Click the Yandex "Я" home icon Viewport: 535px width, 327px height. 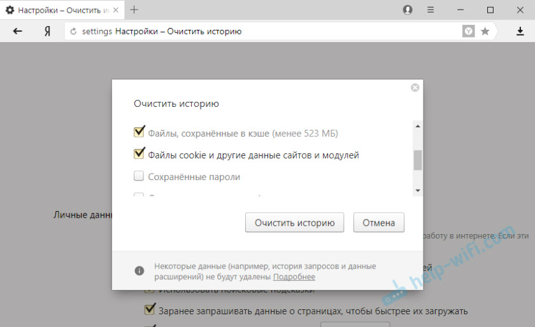pyautogui.click(x=47, y=31)
